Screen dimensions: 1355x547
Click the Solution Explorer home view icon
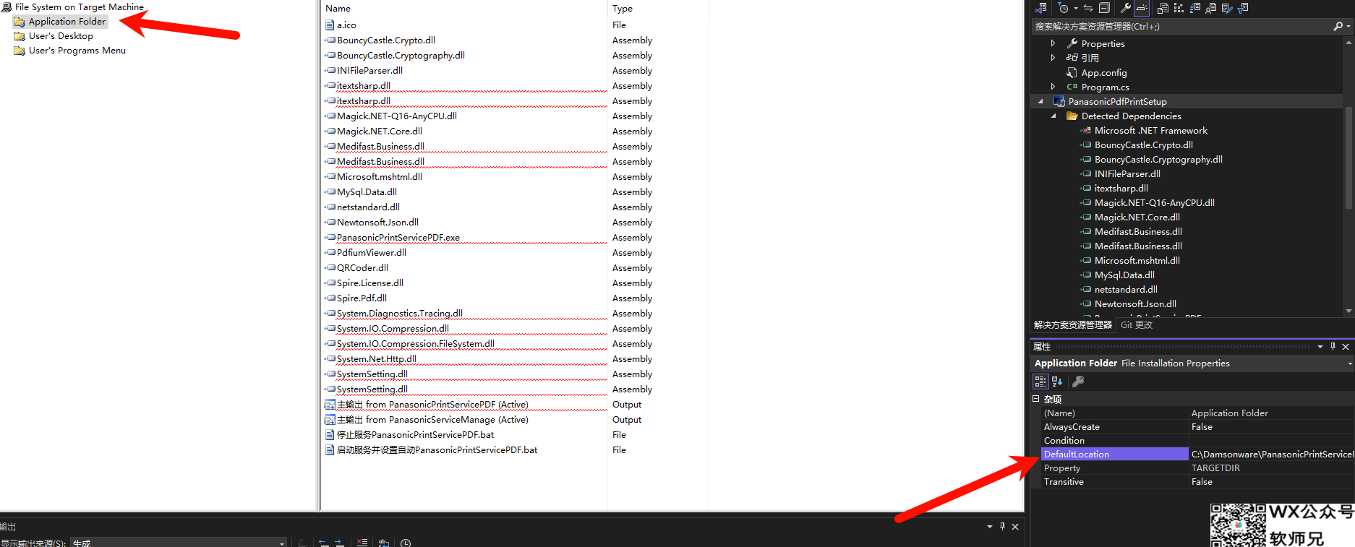tap(1040, 8)
